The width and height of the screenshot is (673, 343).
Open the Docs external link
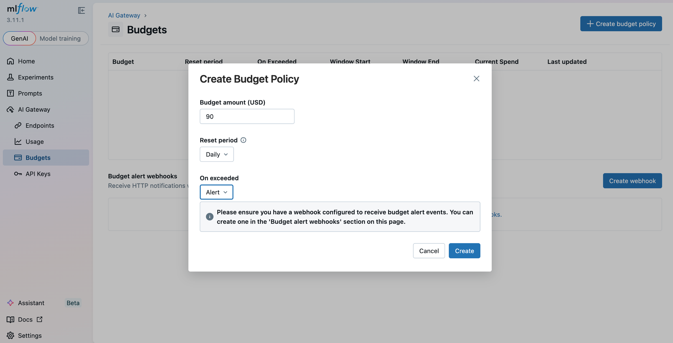(25, 319)
